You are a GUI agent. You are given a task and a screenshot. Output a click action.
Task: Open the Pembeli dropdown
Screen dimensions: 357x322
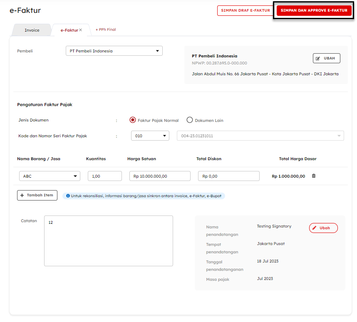click(114, 51)
